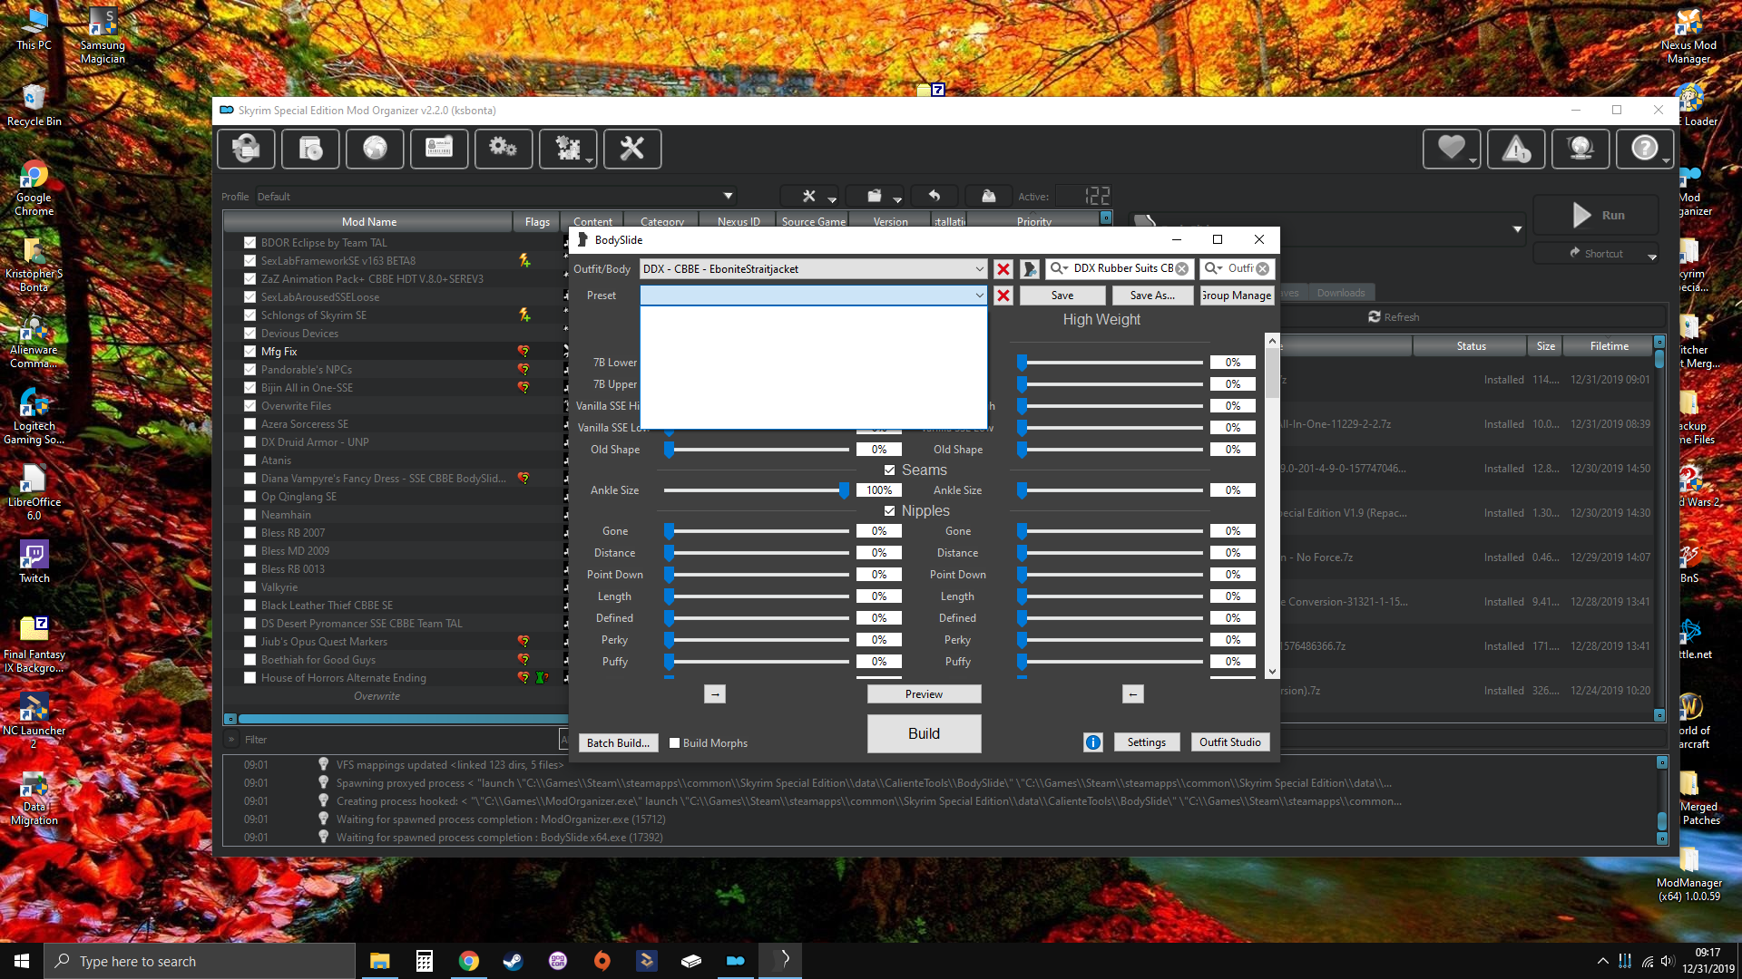
Task: Switch to the Downloads tab
Action: click(x=1340, y=293)
